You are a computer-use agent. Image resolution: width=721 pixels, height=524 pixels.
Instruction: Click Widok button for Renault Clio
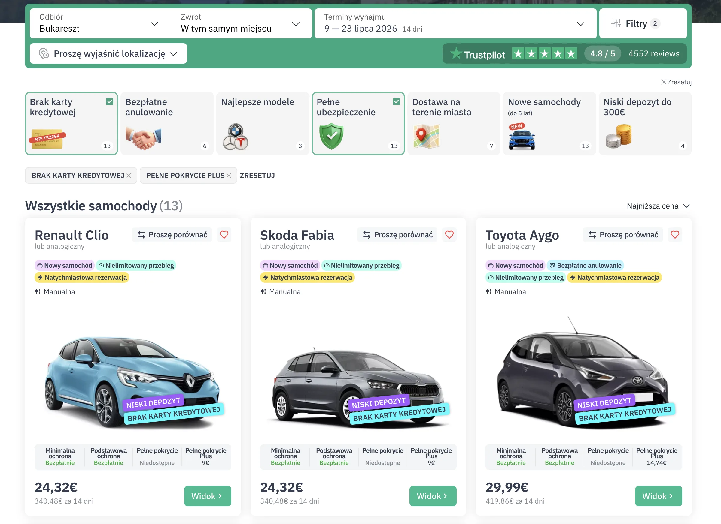pyautogui.click(x=208, y=496)
